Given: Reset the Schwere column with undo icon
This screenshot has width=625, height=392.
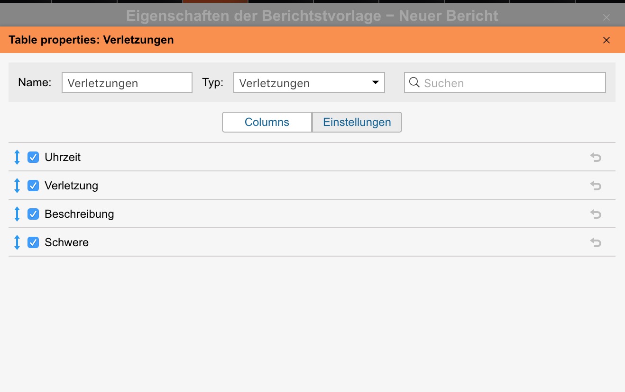Looking at the screenshot, I should pos(596,242).
